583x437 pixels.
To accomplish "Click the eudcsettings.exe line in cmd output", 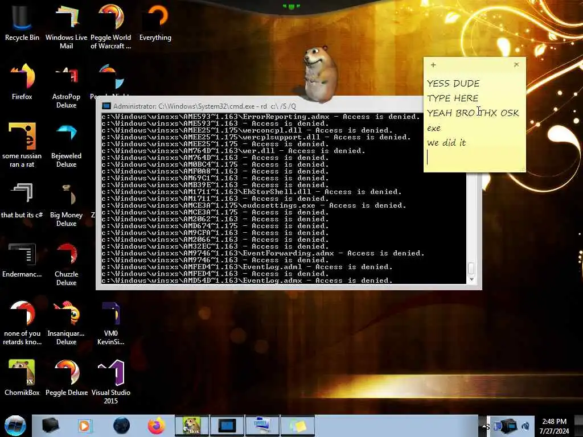I will [253, 205].
